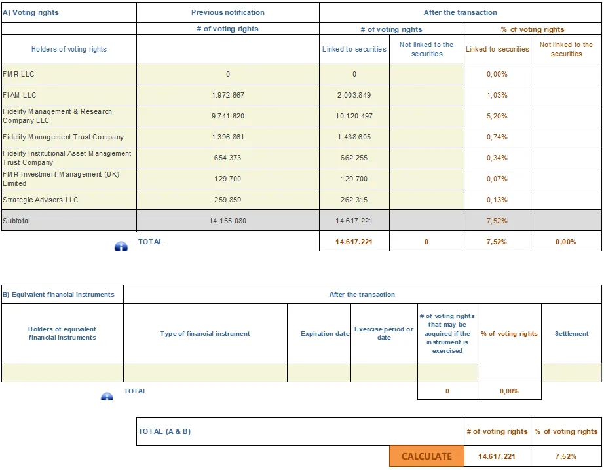Select the empty exercise period or date cell
604x470 pixels.
pyautogui.click(x=384, y=372)
